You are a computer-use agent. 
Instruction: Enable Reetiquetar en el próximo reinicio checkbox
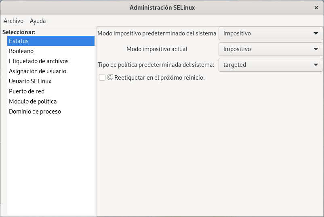click(102, 78)
